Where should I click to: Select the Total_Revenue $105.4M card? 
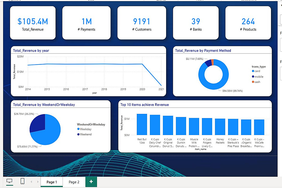coord(33,23)
